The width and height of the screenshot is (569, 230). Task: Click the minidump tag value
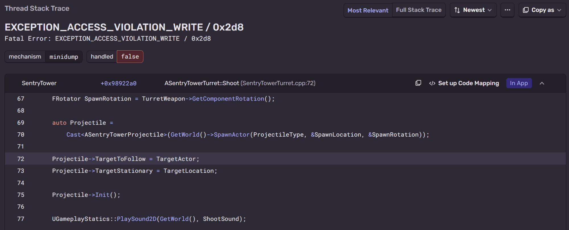click(x=64, y=57)
